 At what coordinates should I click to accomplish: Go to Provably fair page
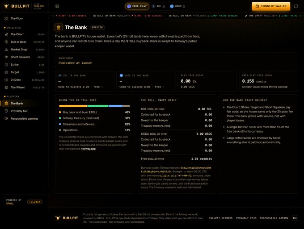(x=25, y=111)
